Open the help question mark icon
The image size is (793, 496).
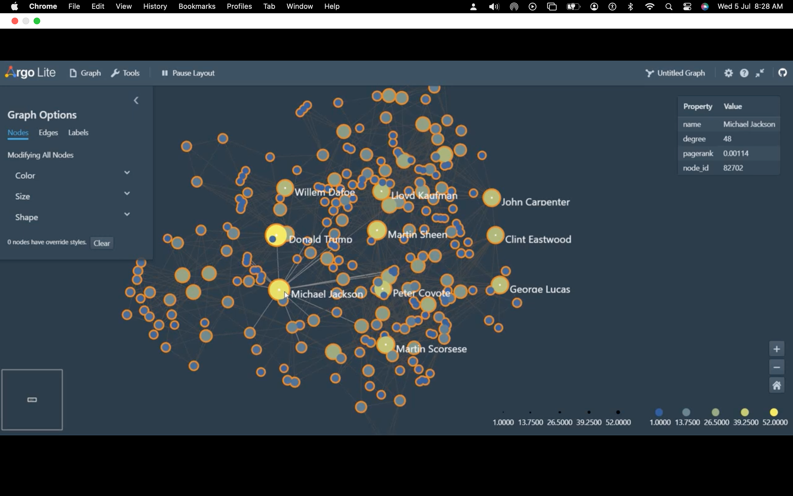tap(744, 73)
